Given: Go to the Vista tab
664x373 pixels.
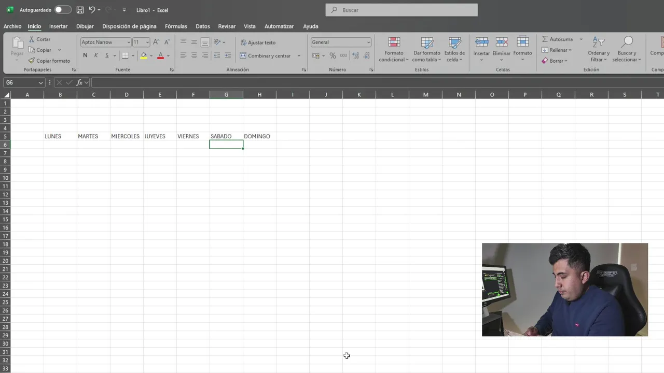Looking at the screenshot, I should tap(250, 26).
